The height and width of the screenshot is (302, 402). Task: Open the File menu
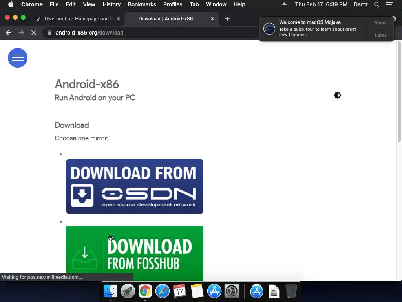(x=54, y=4)
